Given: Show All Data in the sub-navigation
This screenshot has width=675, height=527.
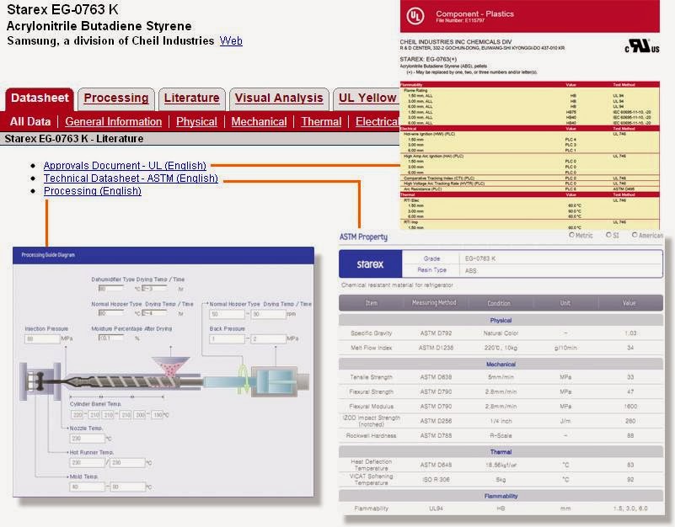Looking at the screenshot, I should tap(30, 122).
